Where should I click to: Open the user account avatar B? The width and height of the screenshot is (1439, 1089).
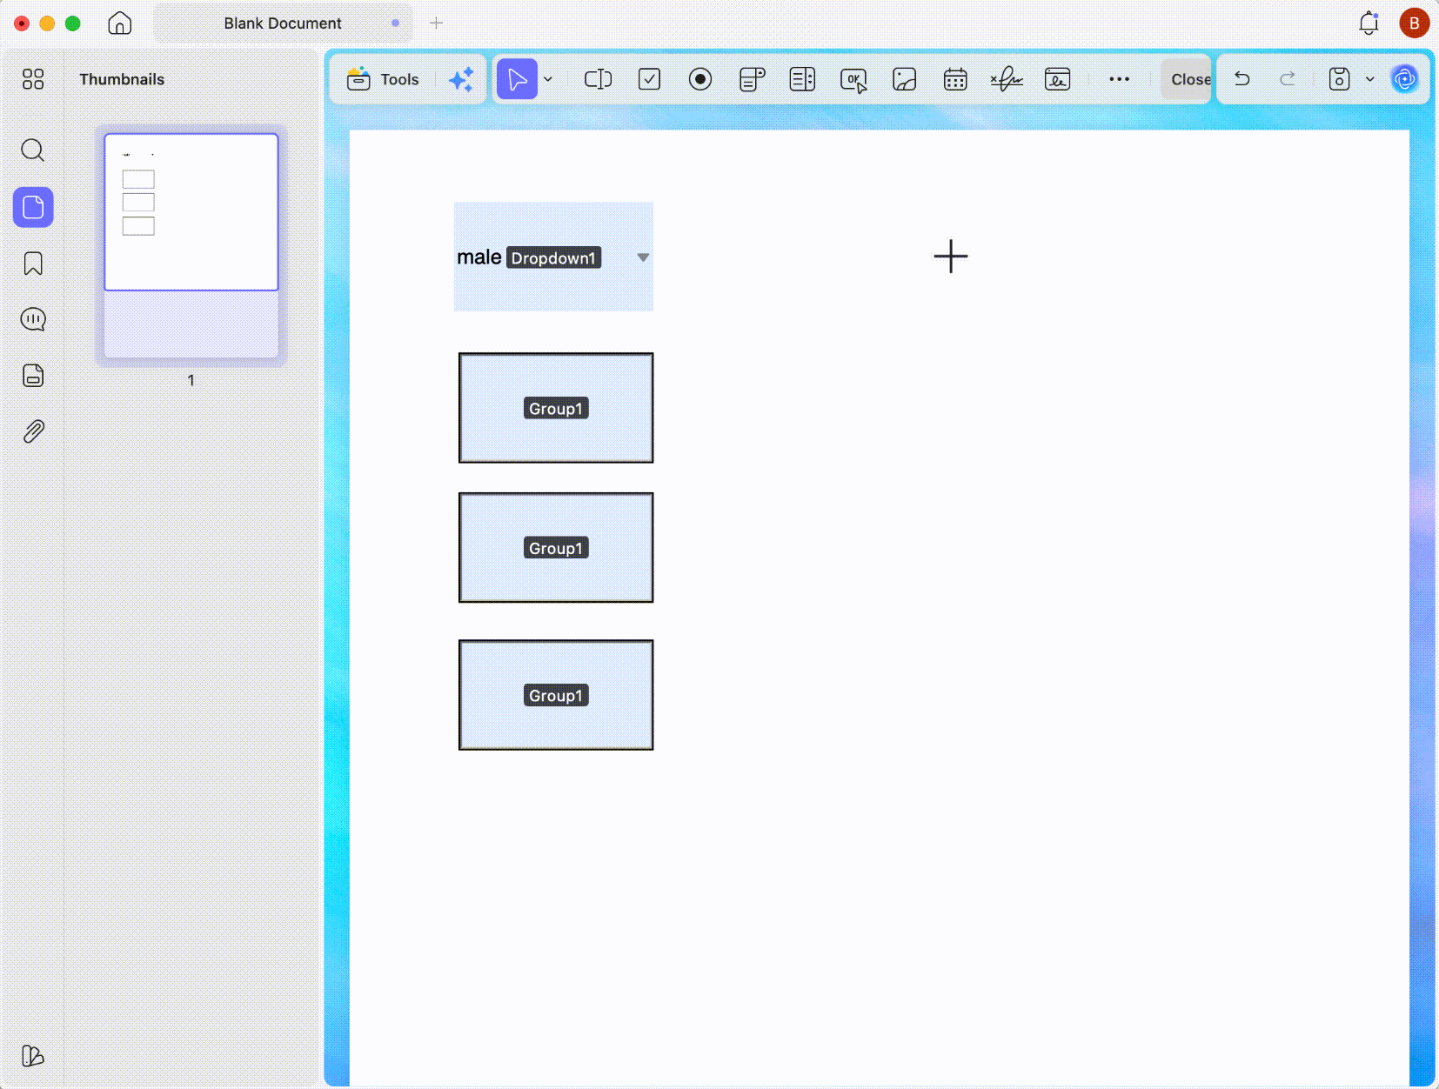1414,23
